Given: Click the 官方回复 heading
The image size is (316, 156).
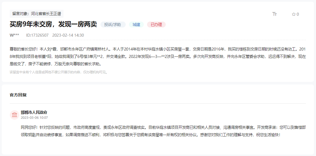Looking at the screenshot, I should click(x=18, y=95).
